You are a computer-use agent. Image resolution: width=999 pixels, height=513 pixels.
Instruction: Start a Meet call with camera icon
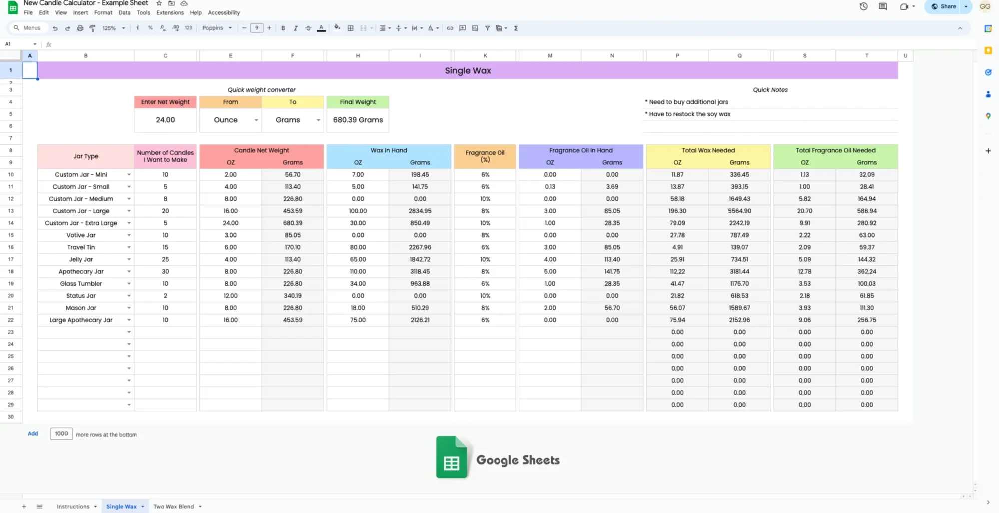coord(904,6)
